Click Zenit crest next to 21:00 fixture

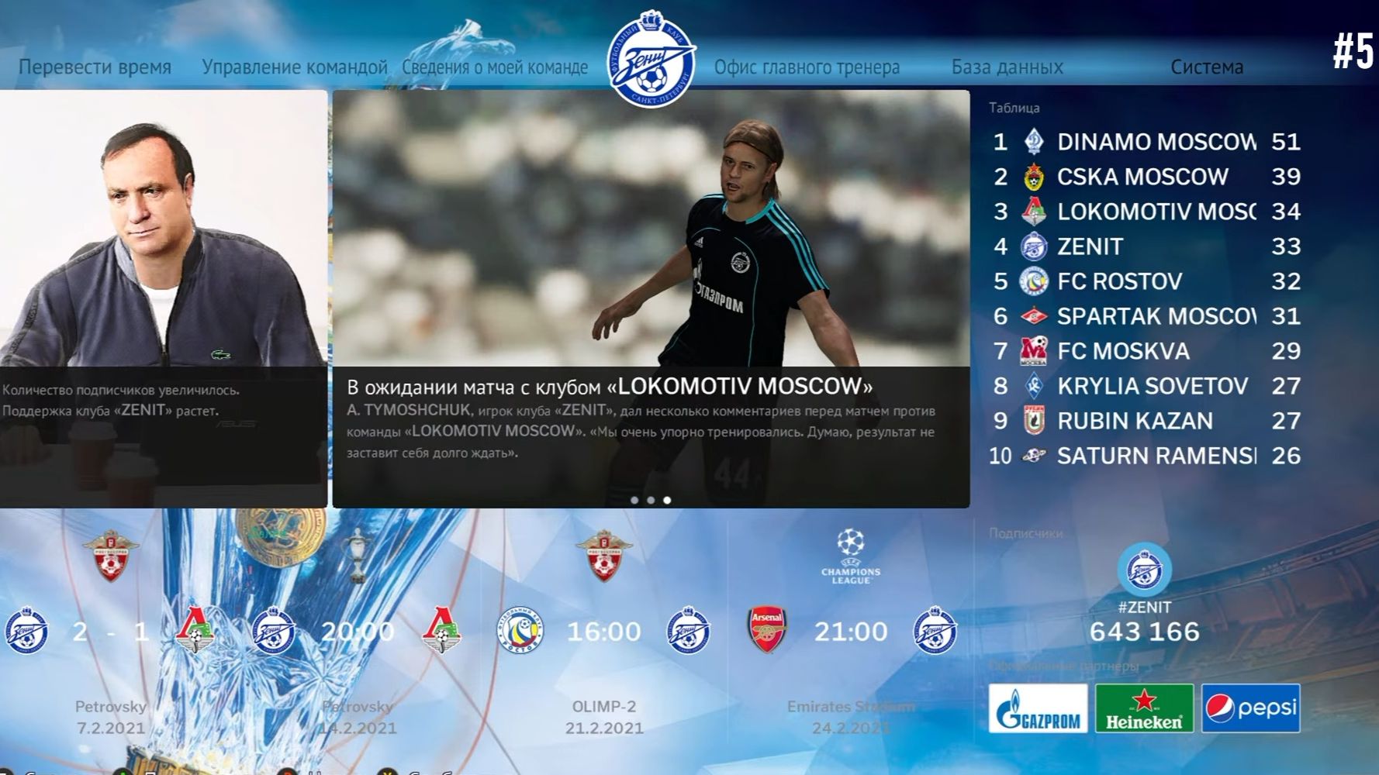coord(935,630)
